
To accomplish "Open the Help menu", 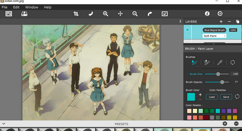I will [48, 7].
